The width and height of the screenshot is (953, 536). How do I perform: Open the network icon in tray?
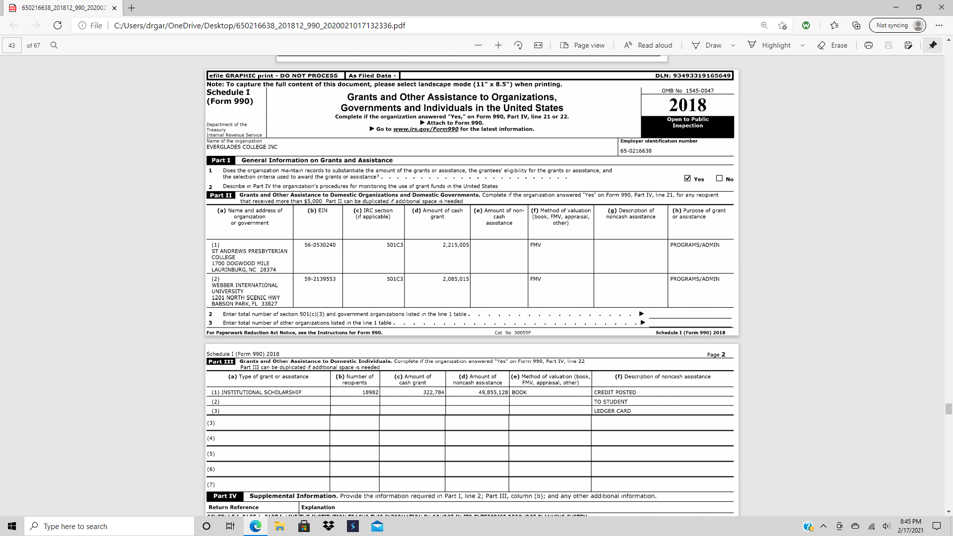[872, 526]
